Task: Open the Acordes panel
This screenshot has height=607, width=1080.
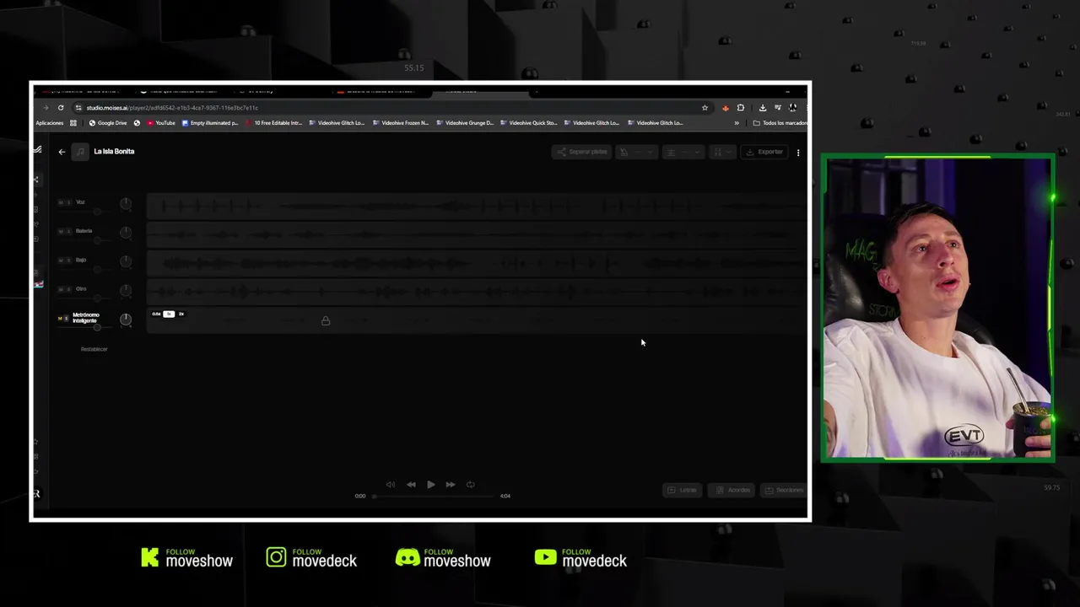Action: point(732,490)
